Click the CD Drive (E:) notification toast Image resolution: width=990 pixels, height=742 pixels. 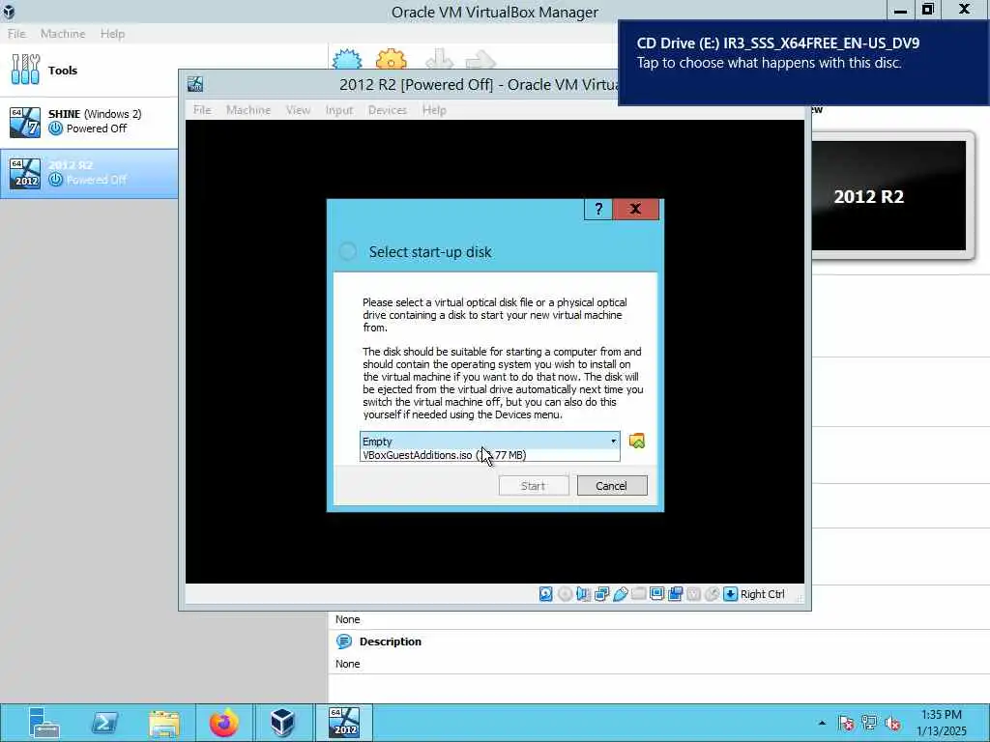click(x=803, y=63)
